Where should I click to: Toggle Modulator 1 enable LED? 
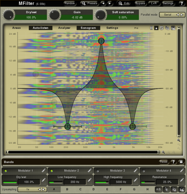pos(6,171)
